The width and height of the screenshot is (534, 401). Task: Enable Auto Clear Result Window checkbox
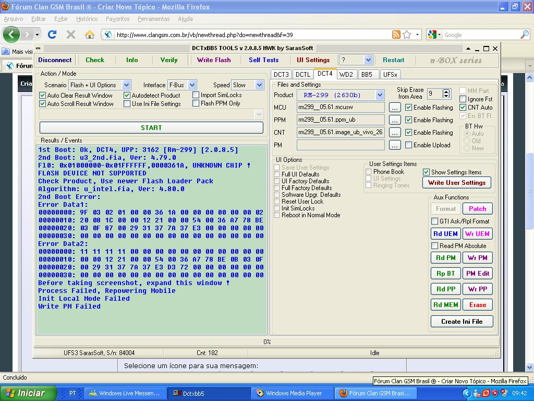[x=43, y=96]
